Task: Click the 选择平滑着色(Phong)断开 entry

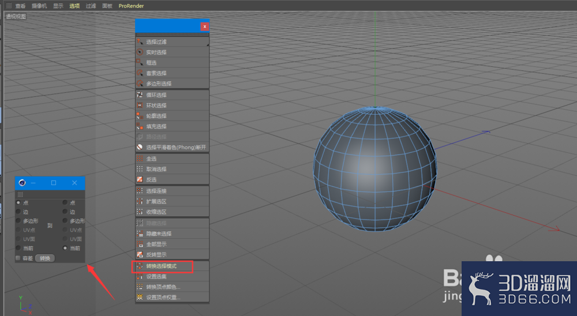Action: coord(172,147)
